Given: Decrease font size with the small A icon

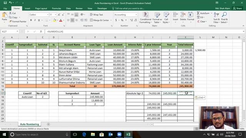Looking at the screenshot, I should 63,15.
